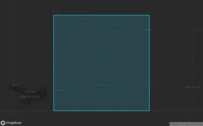203x126 pixels.
Task: Click the Naponee place label
Action: coord(62,90)
